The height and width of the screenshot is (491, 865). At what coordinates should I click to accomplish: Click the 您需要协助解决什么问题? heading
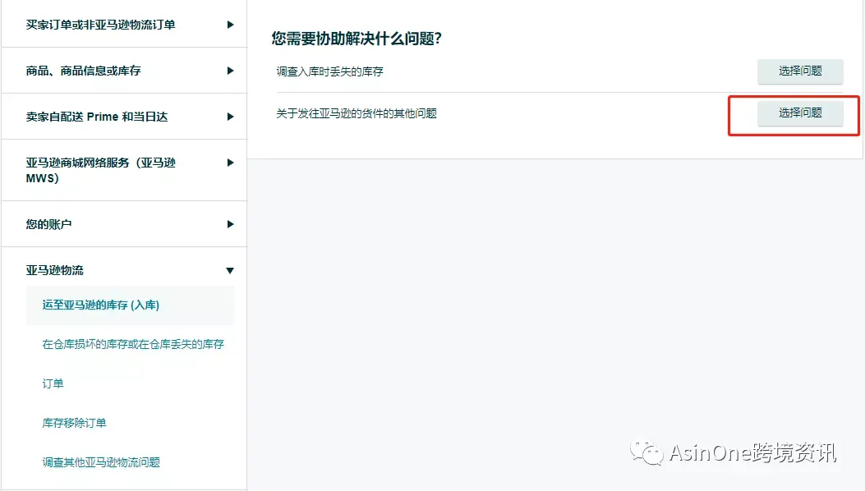click(x=357, y=39)
